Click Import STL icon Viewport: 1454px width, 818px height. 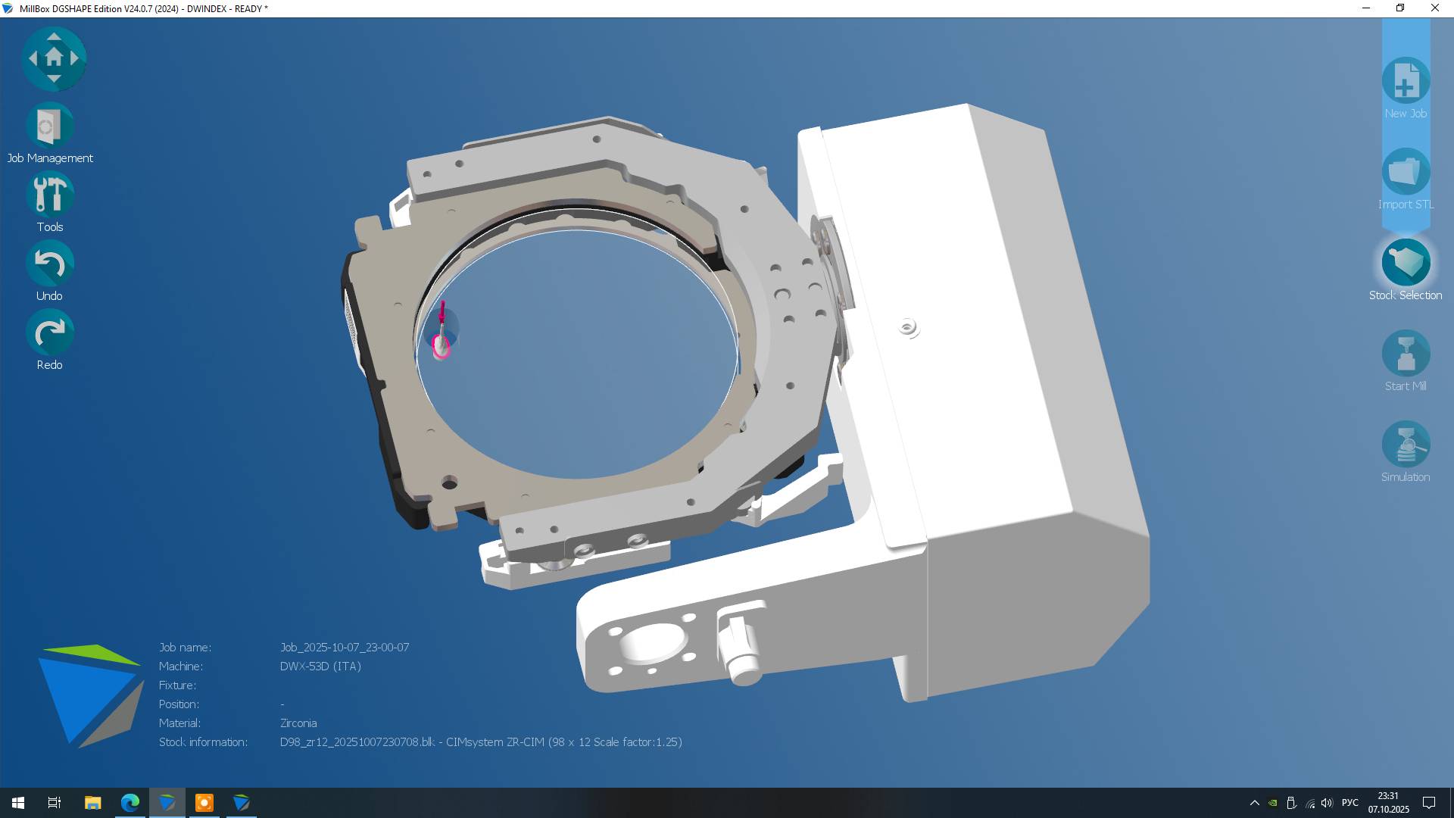tap(1406, 172)
